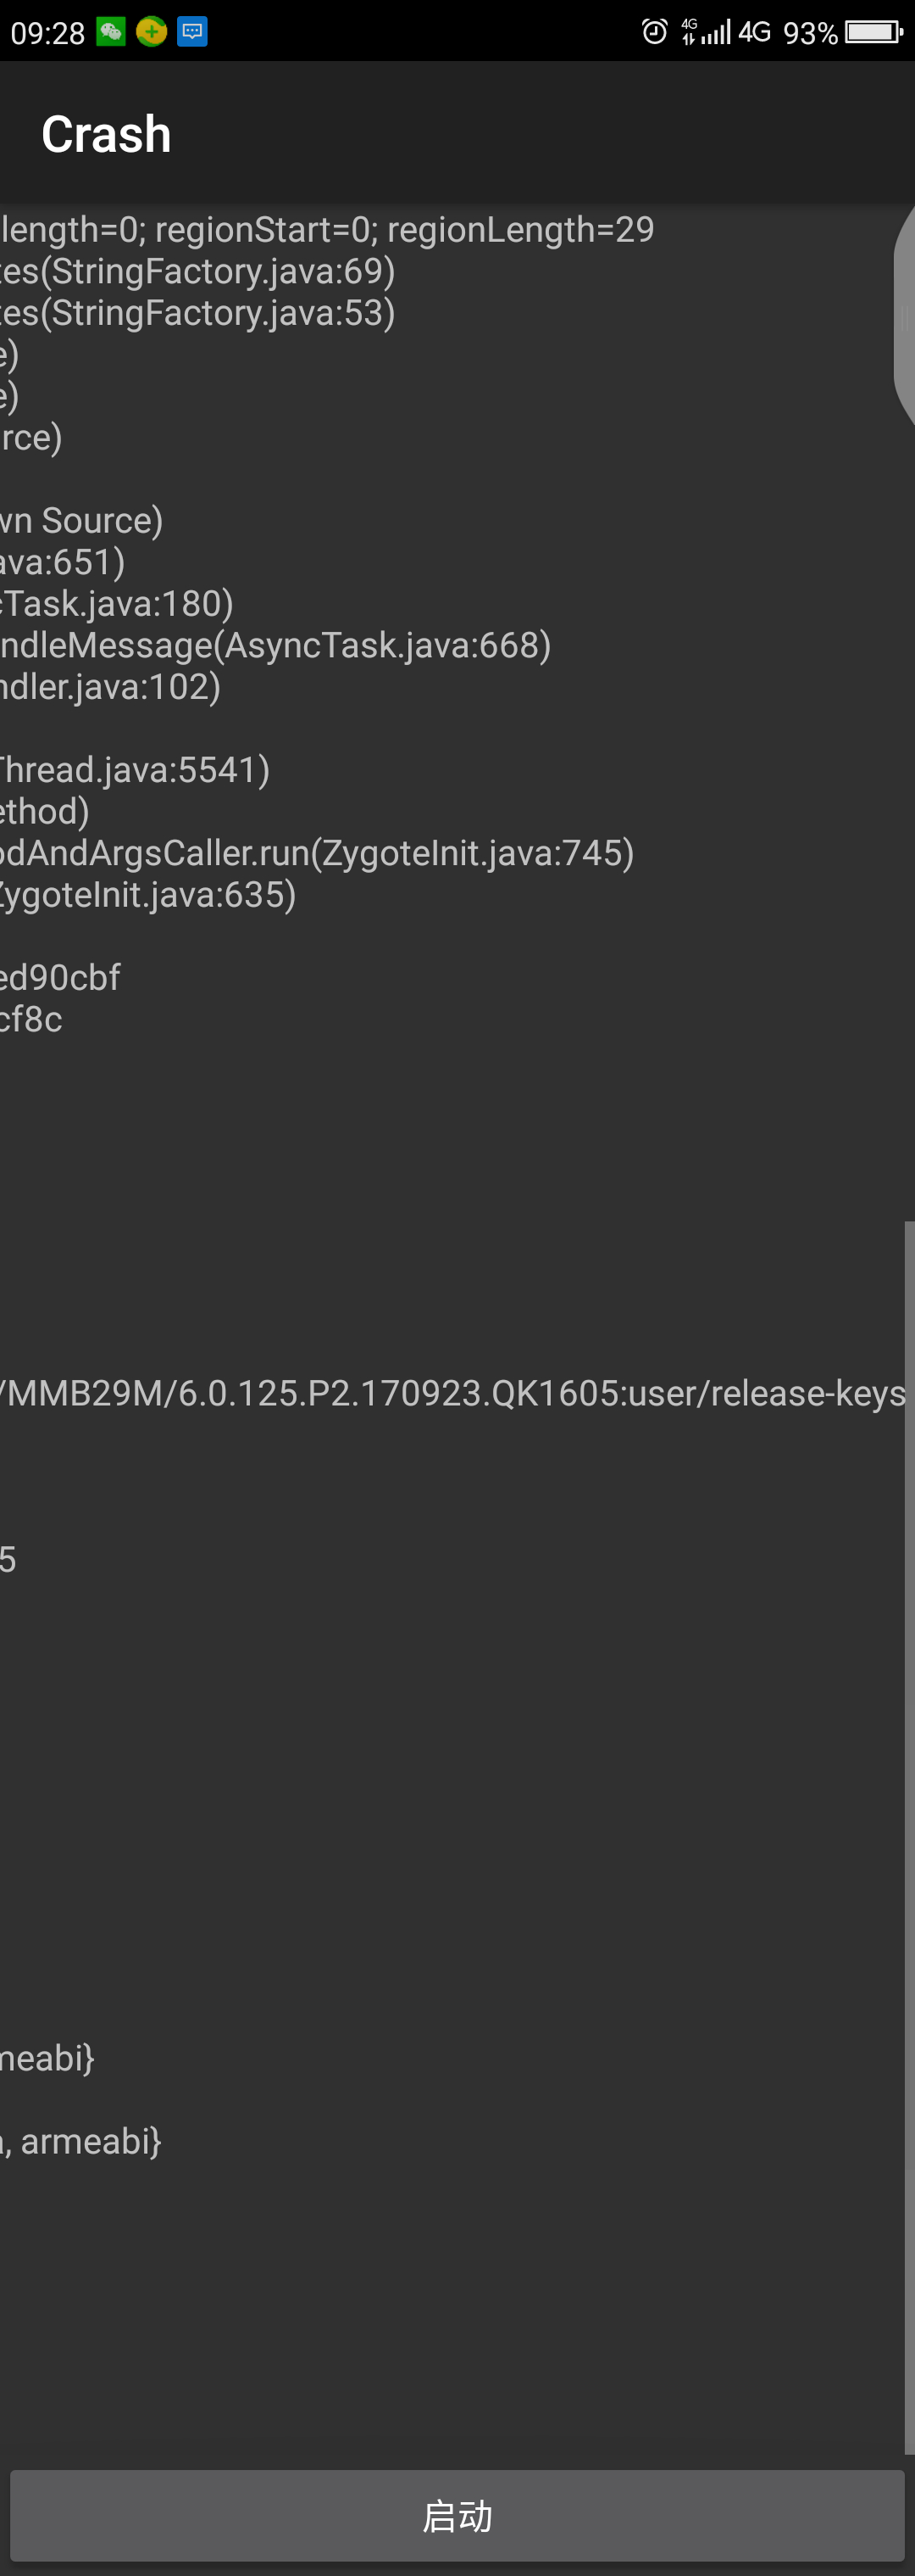Click the vertical scrollbar thumb
915x2576 pixels.
909,1836
